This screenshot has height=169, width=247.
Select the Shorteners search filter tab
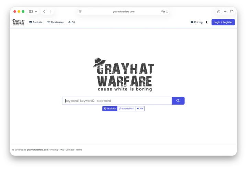[x=126, y=109]
